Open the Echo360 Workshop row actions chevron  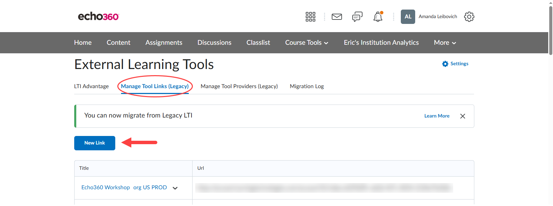175,188
